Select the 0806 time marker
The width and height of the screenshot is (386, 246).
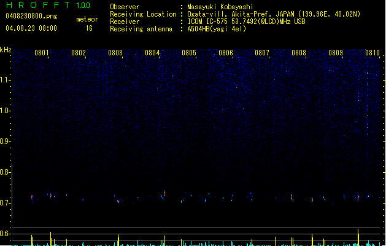pos(226,53)
